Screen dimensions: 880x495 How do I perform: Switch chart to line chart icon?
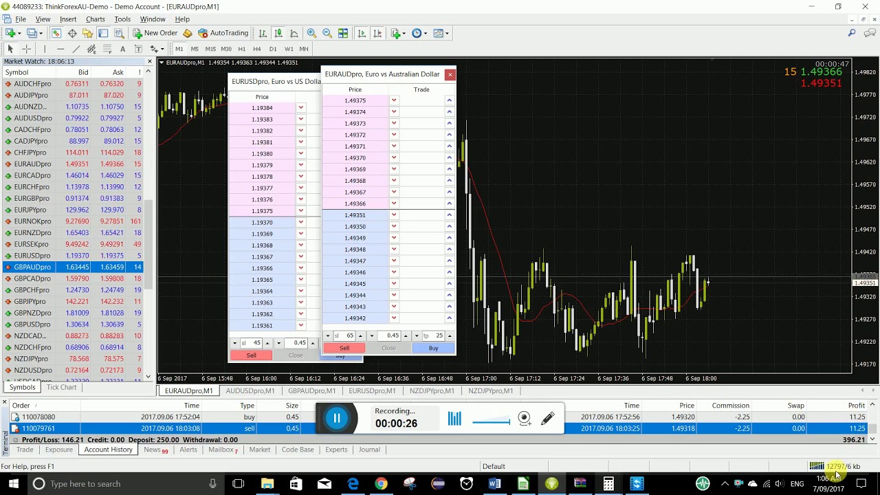(294, 33)
